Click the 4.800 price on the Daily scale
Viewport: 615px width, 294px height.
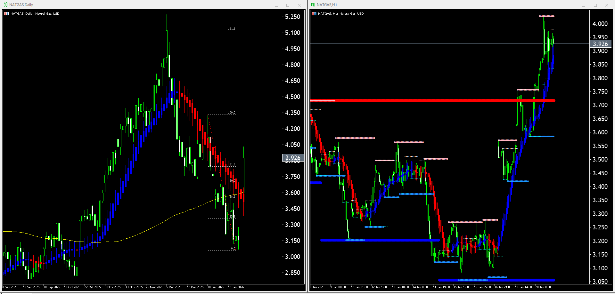click(293, 65)
